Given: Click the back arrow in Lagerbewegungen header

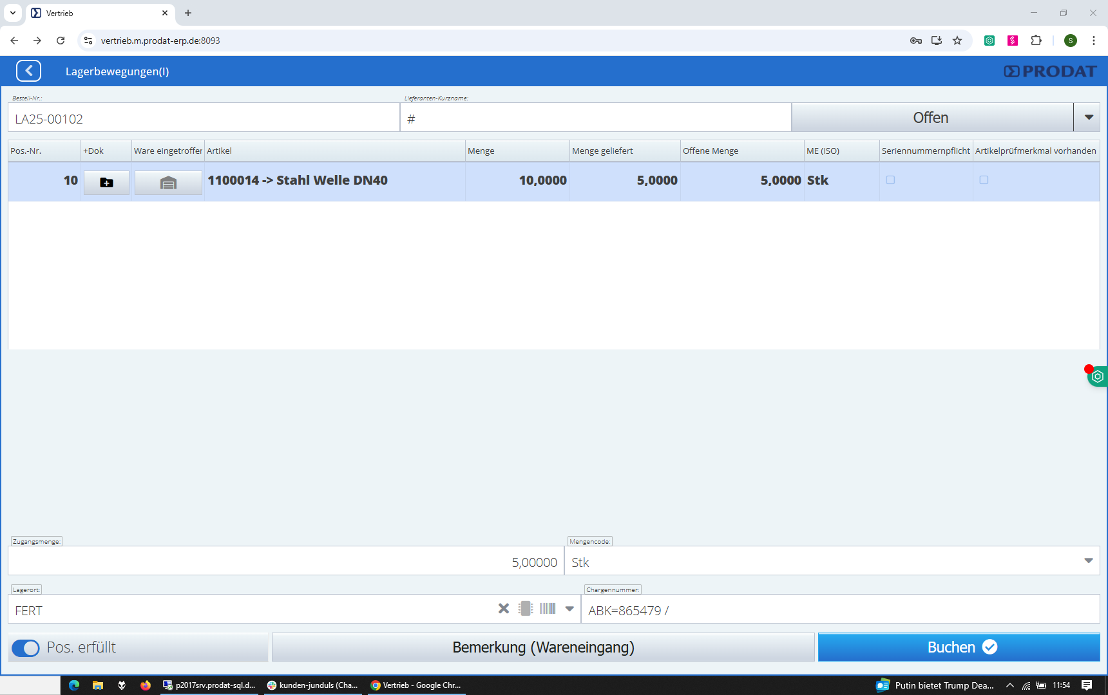Looking at the screenshot, I should (29, 71).
